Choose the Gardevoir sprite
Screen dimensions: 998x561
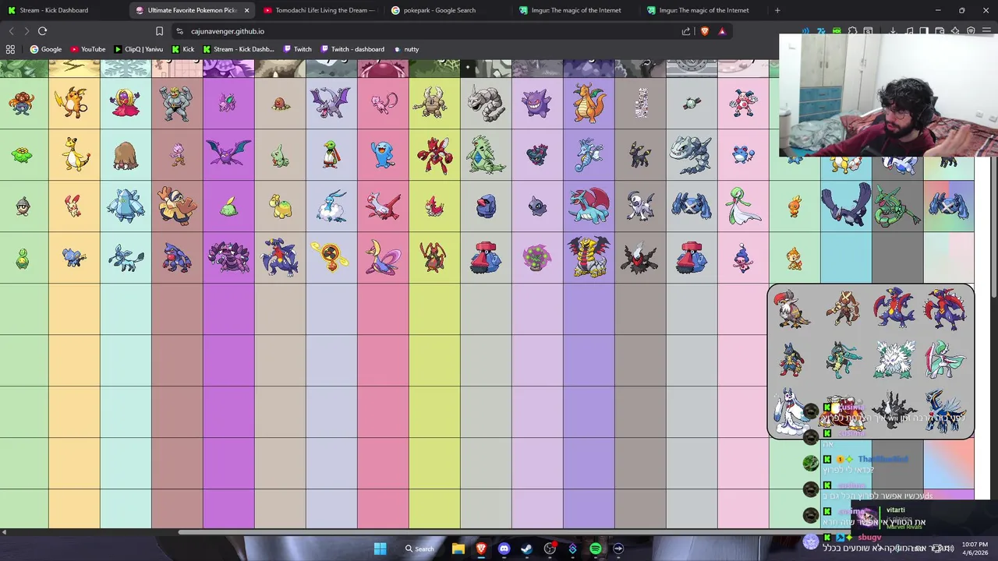click(743, 206)
